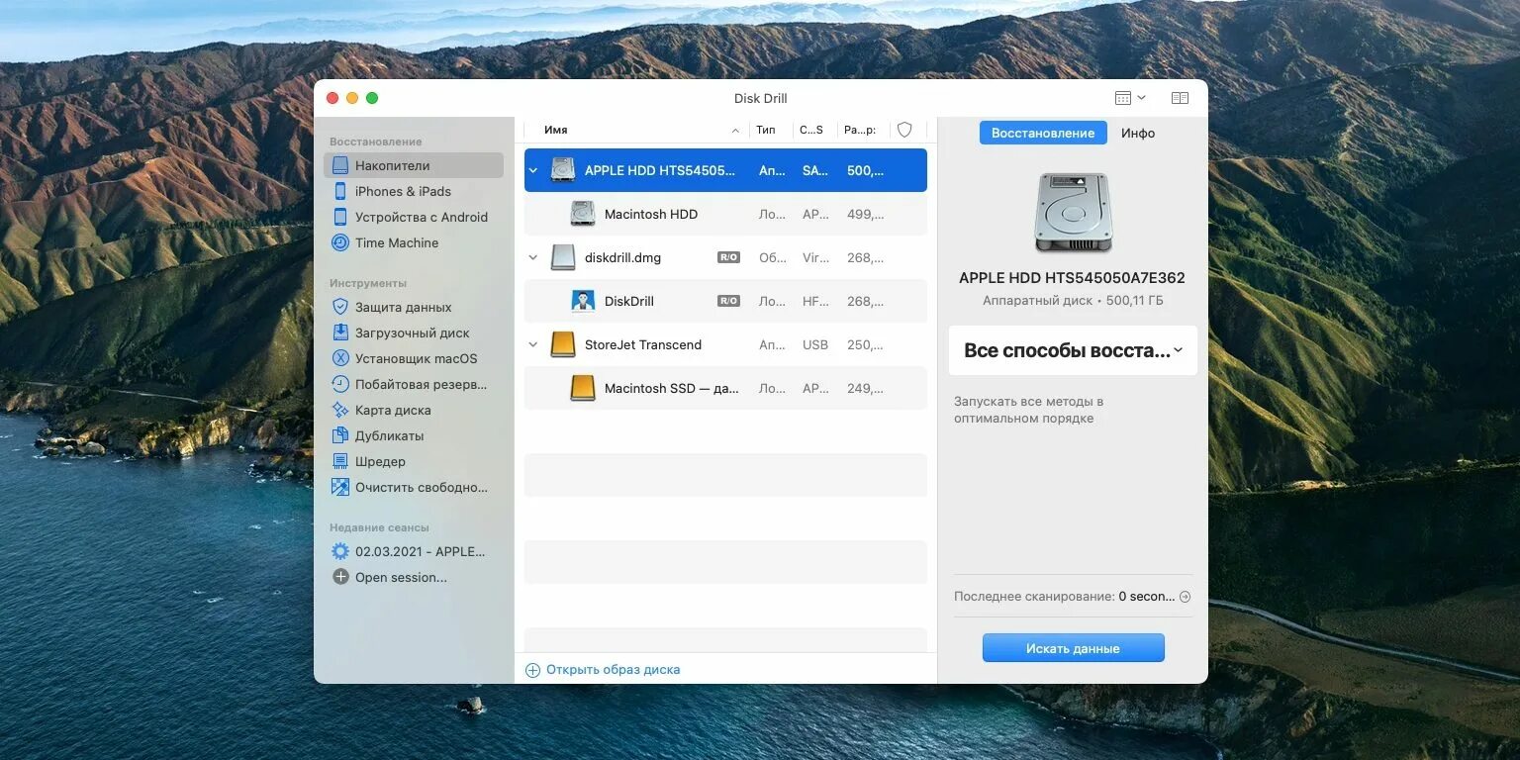Click Последнее сканирование status text
Image resolution: width=1520 pixels, height=760 pixels.
coord(1064,597)
